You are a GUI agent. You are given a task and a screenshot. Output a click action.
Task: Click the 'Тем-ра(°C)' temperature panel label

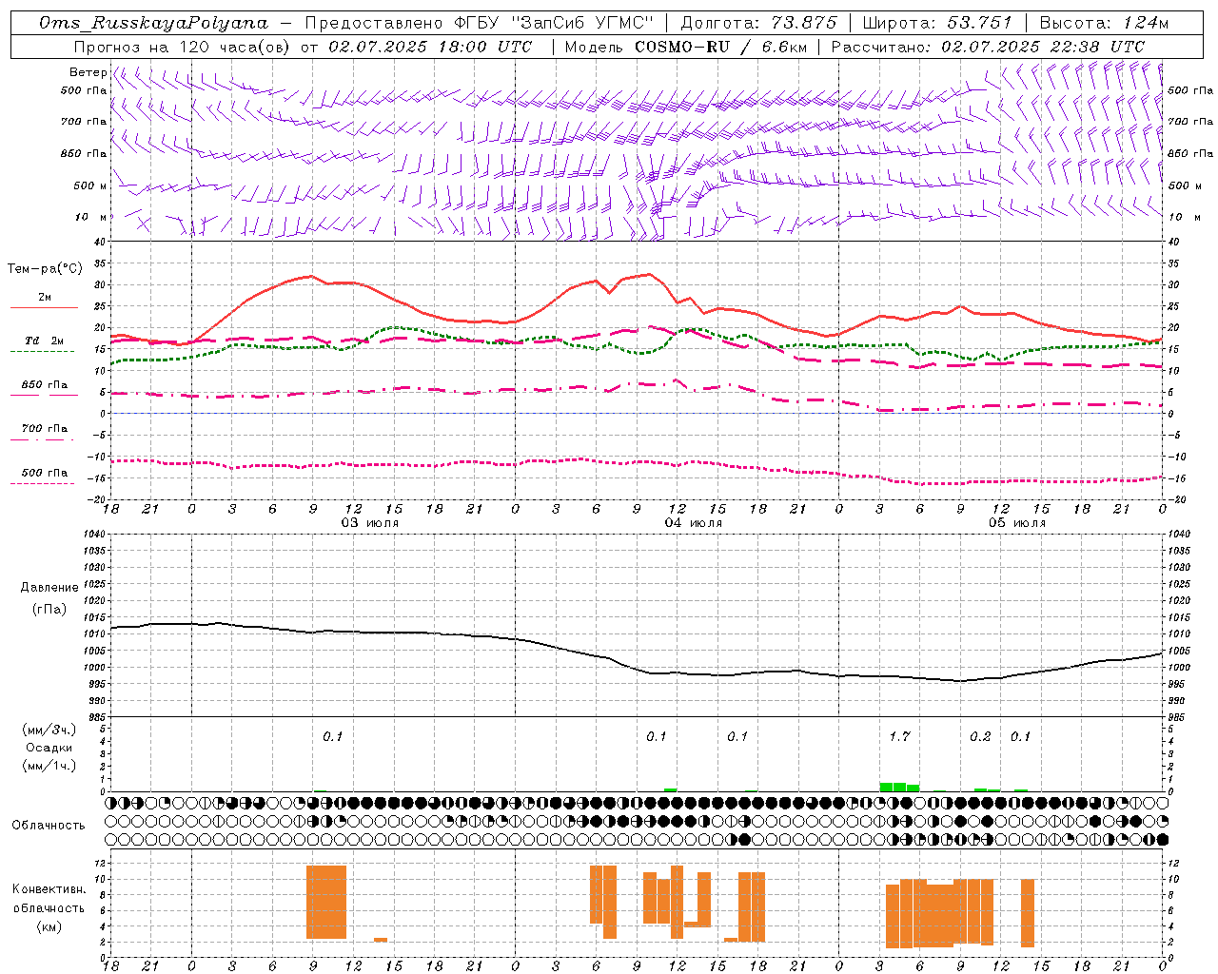click(x=45, y=269)
